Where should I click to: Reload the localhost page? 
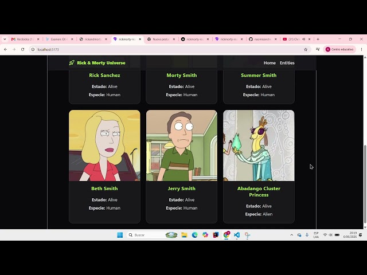[x=23, y=49]
